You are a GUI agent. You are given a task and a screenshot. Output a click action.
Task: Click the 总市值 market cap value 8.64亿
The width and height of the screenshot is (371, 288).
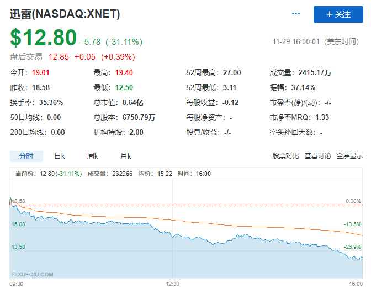pos(132,102)
